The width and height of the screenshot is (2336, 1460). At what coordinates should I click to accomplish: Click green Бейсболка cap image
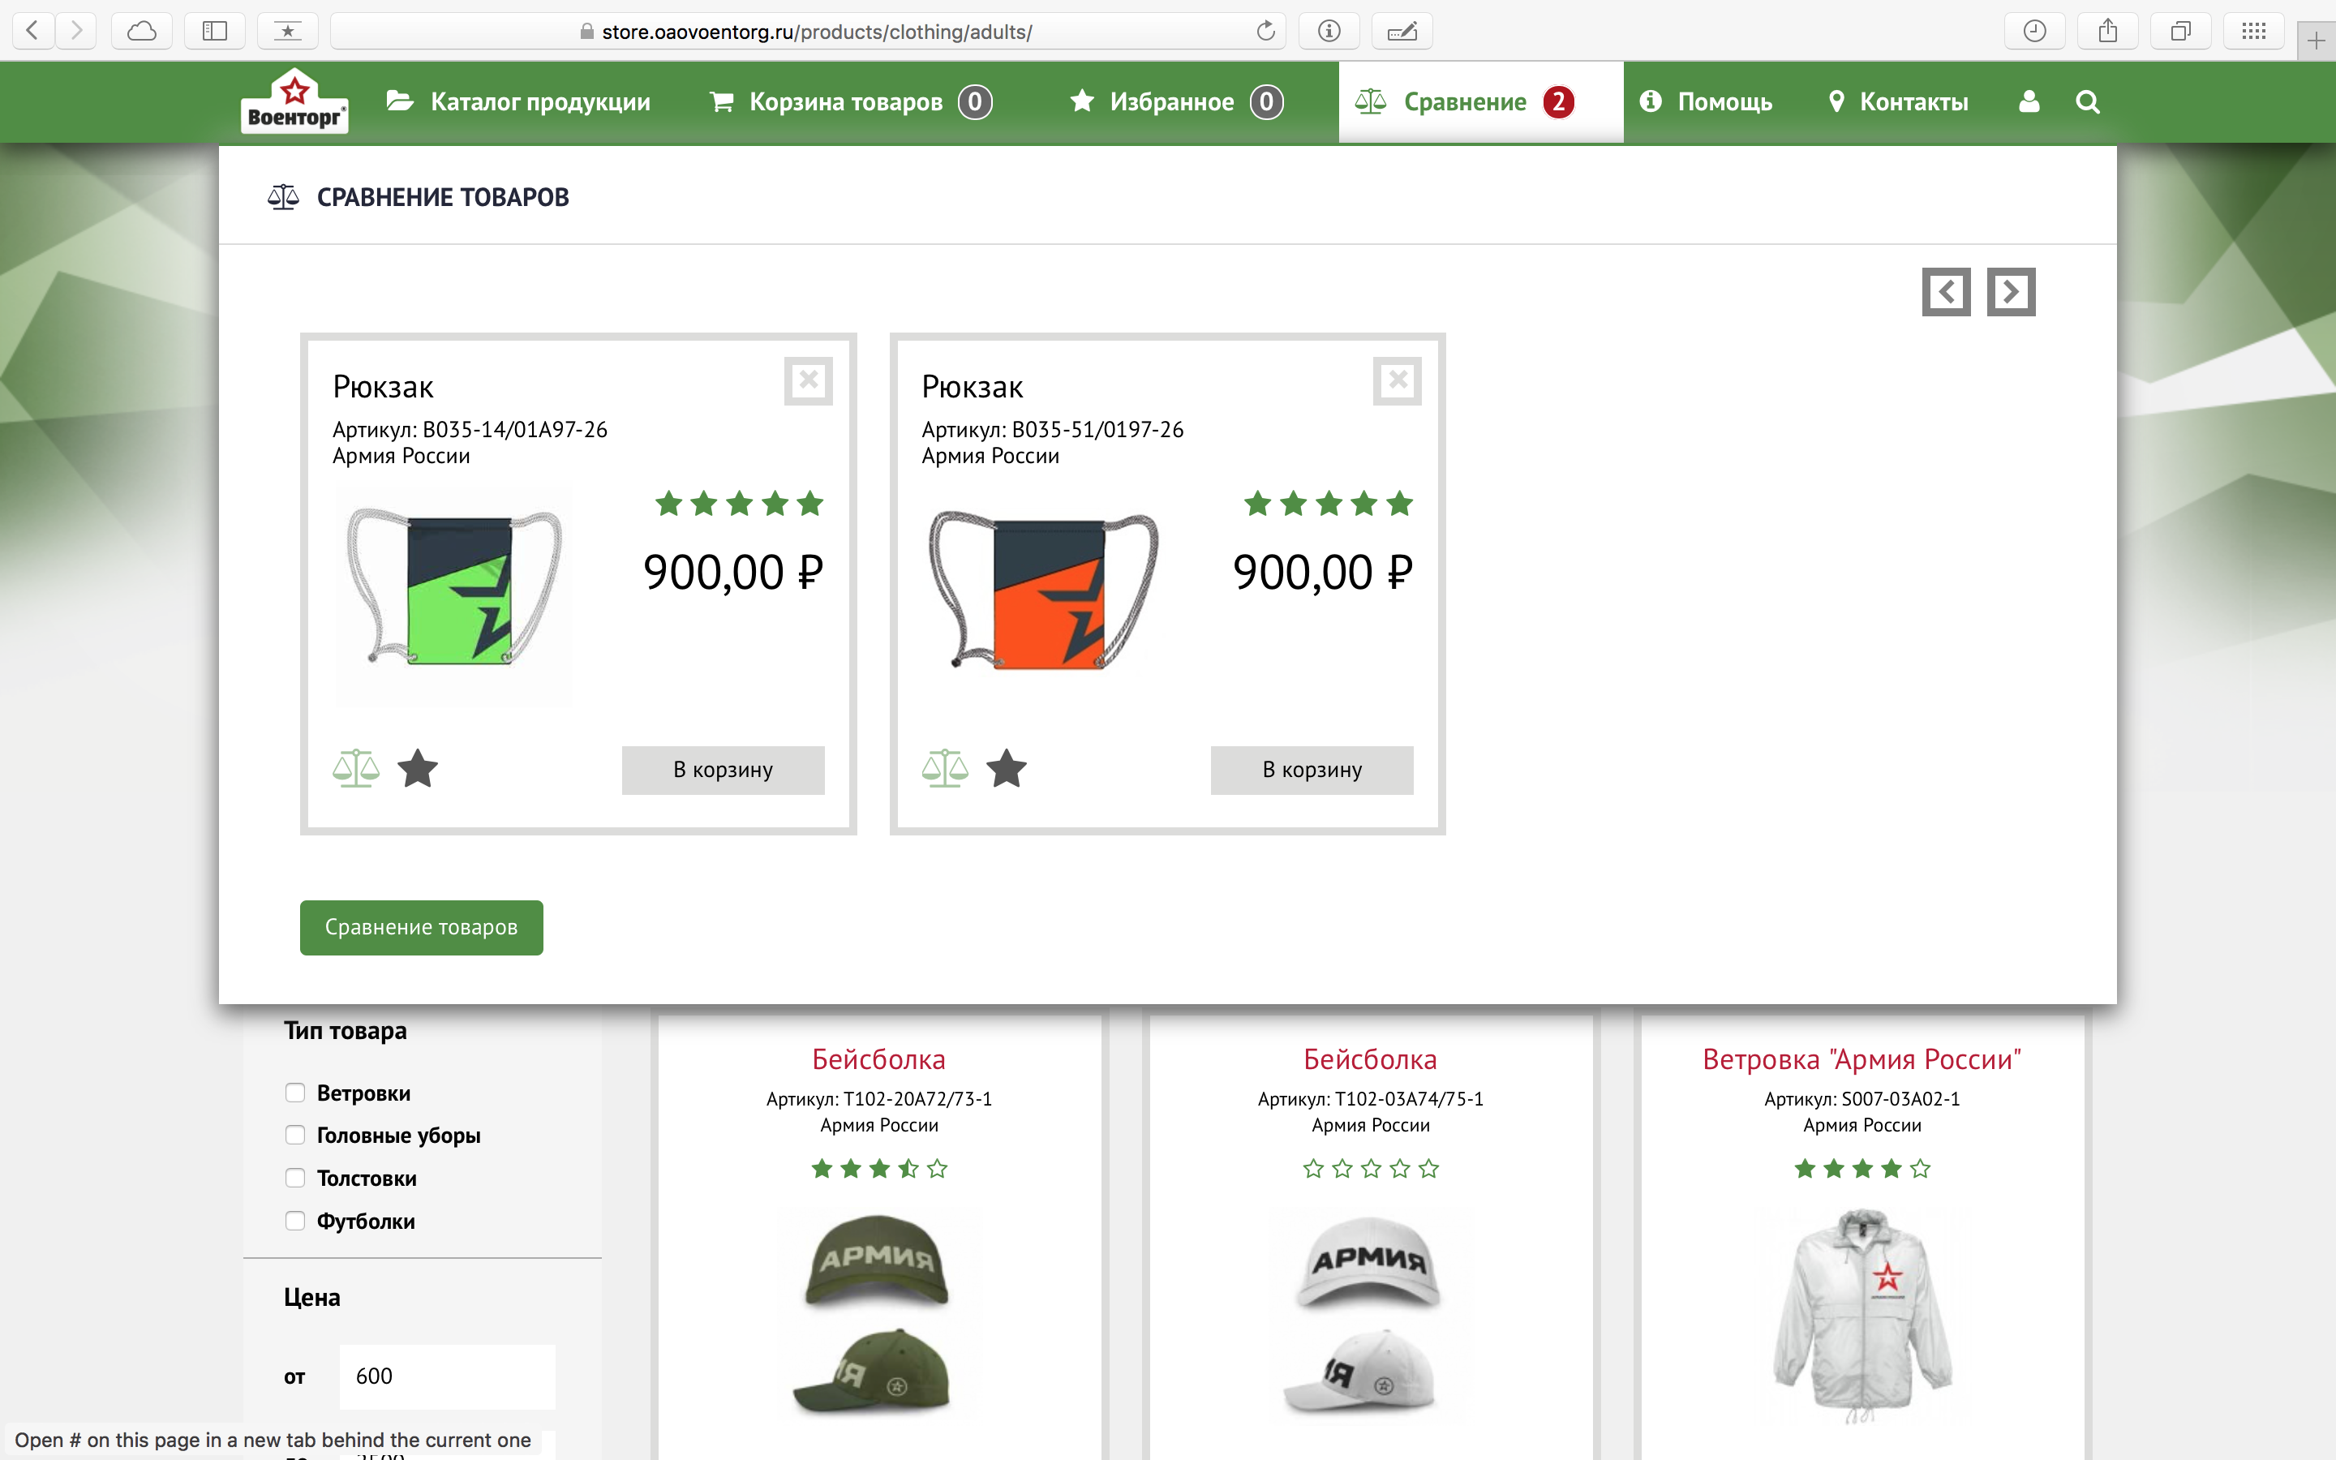pos(877,1313)
